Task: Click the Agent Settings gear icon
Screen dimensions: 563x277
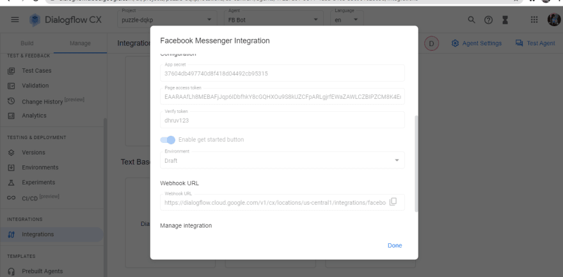Action: click(x=455, y=43)
